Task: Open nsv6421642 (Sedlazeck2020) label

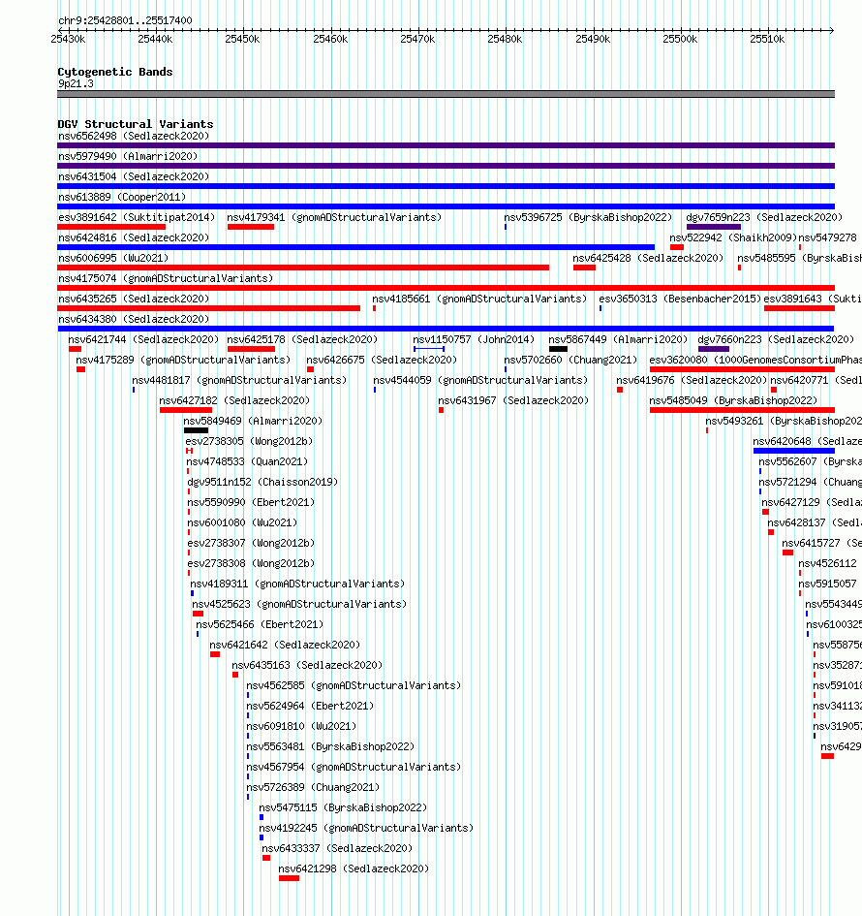Action: (x=285, y=645)
